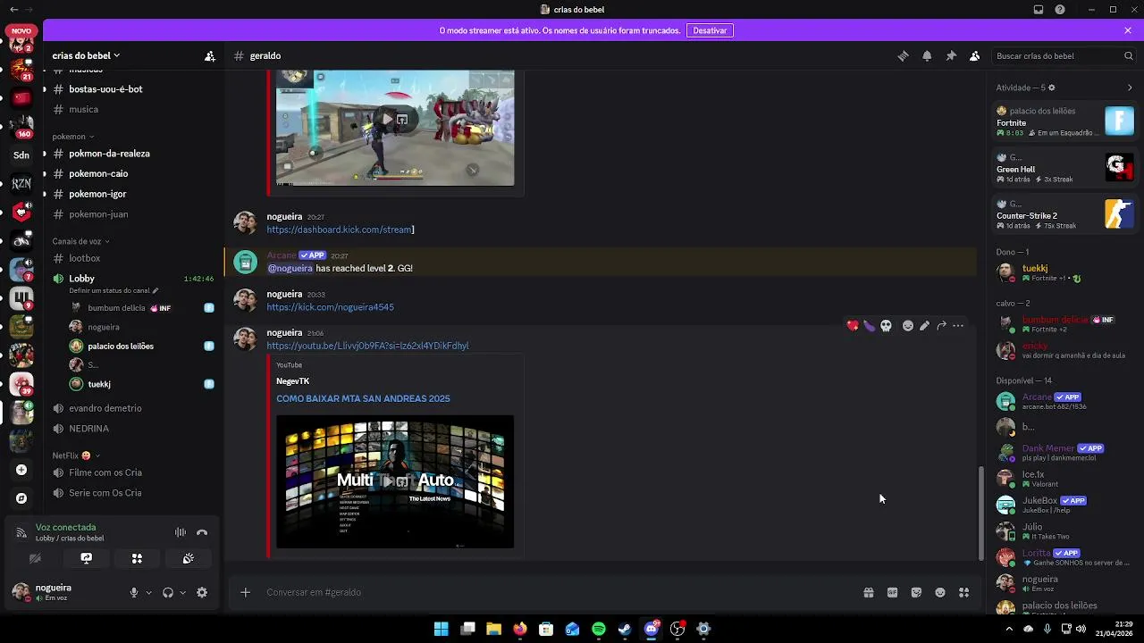Open the dashboard.kick.com/stream link
The height and width of the screenshot is (643, 1144).
(x=340, y=230)
